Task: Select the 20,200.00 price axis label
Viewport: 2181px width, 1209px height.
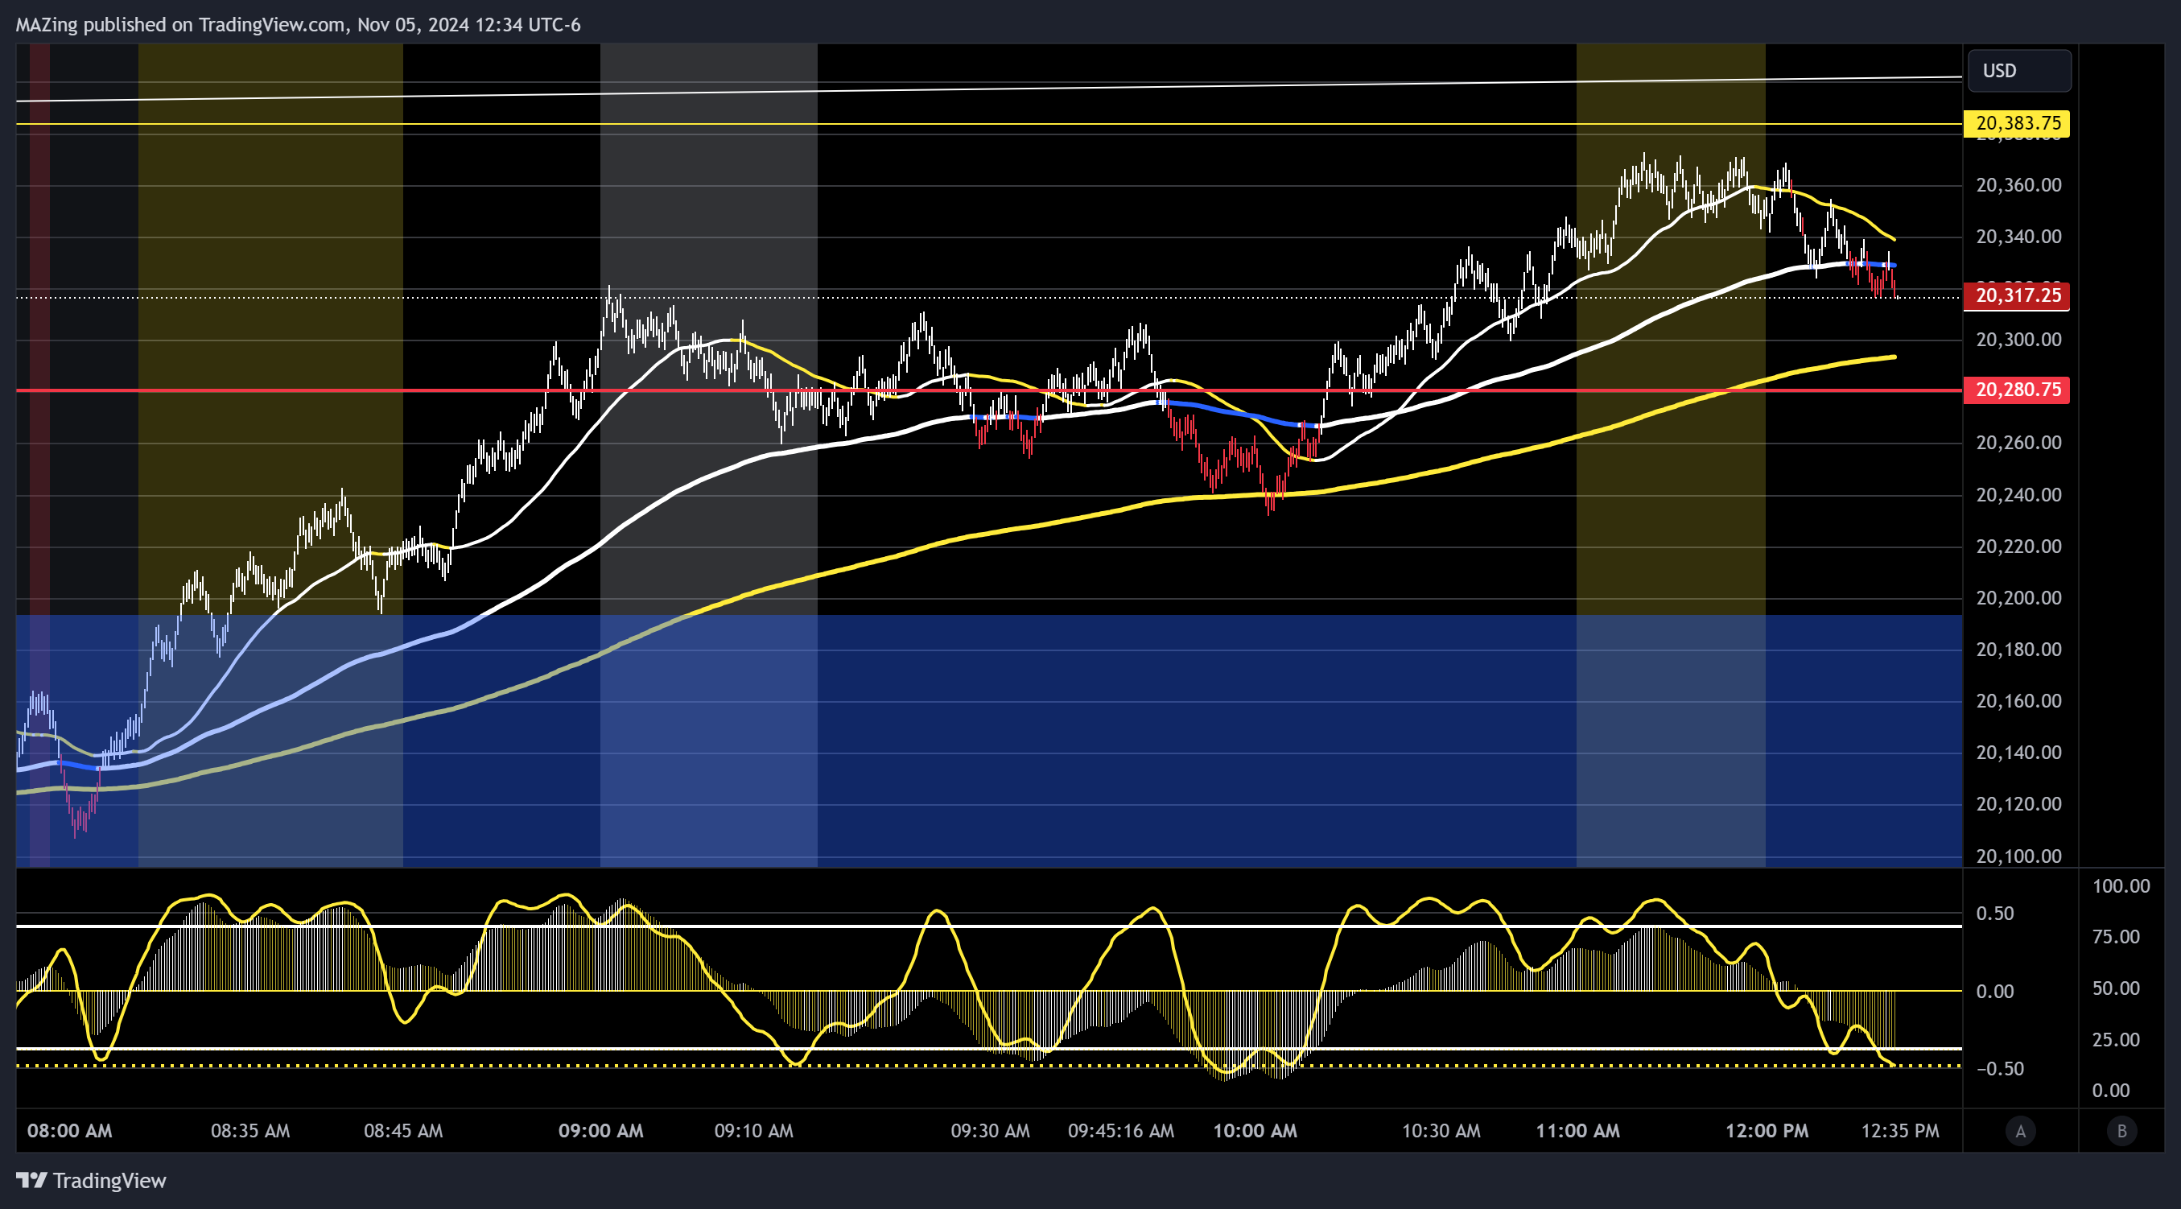Action: pyautogui.click(x=2018, y=598)
